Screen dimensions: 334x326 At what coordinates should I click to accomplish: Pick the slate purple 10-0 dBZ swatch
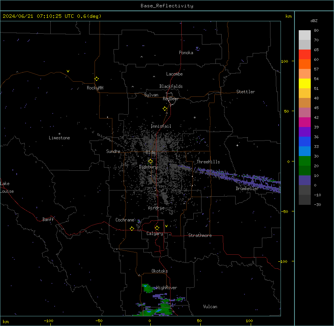pos(305,180)
